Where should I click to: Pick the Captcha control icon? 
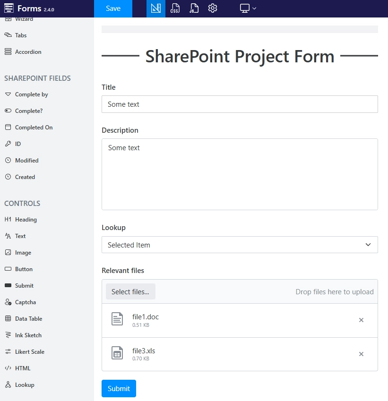(8, 302)
